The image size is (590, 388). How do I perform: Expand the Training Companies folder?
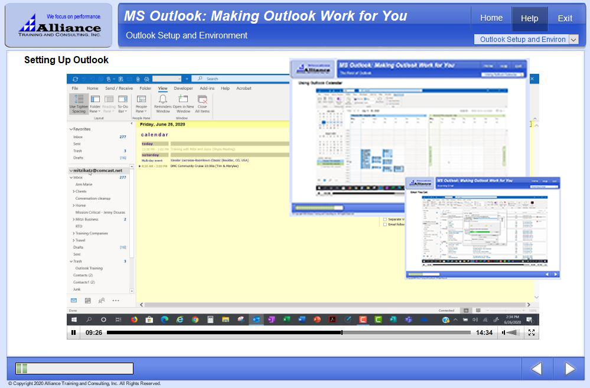coord(74,233)
